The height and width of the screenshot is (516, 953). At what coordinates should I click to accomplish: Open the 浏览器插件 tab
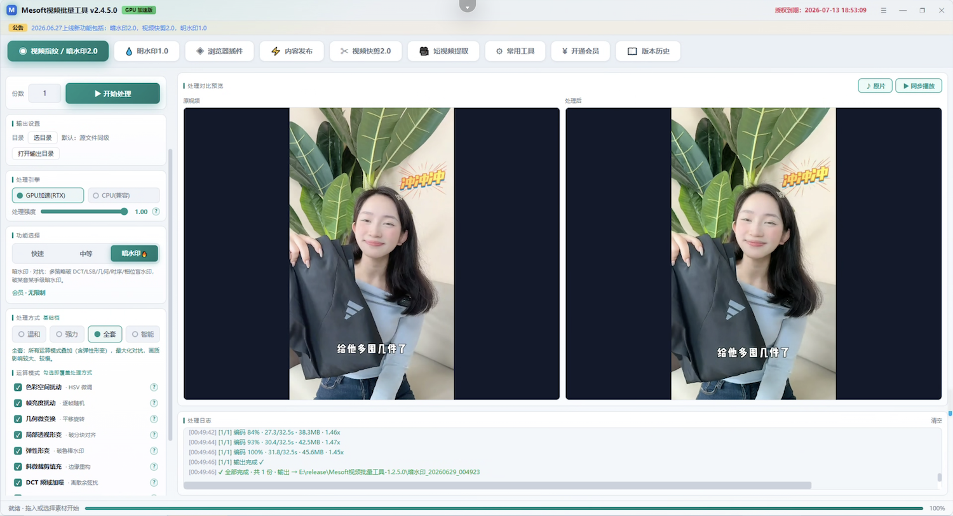pos(219,51)
